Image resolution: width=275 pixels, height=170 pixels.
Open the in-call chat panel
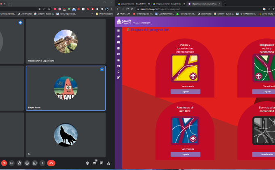pos(102,163)
